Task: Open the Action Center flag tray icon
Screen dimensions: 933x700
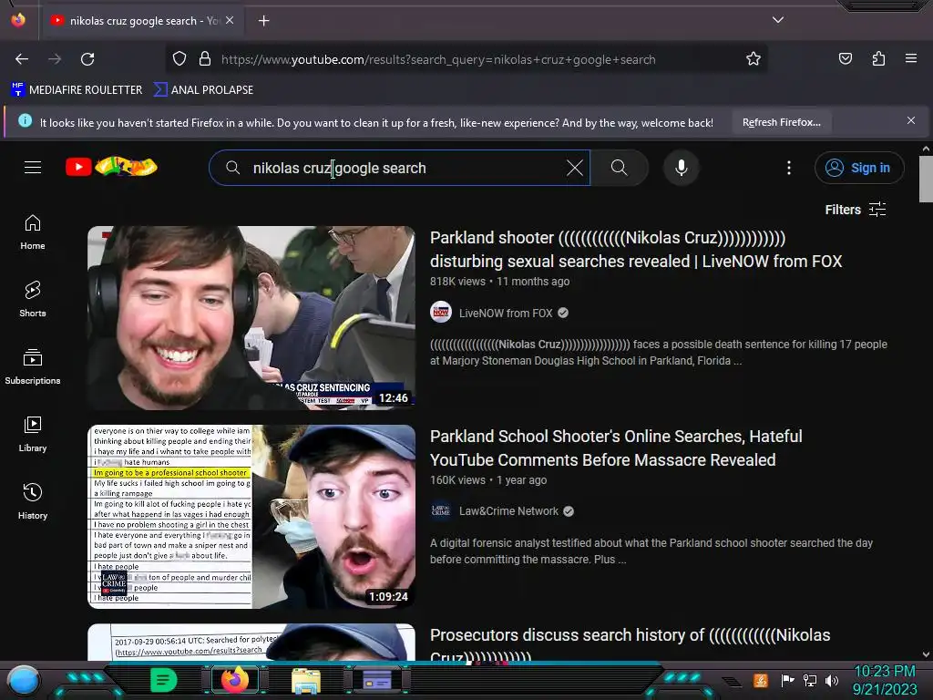Action: coord(787,680)
